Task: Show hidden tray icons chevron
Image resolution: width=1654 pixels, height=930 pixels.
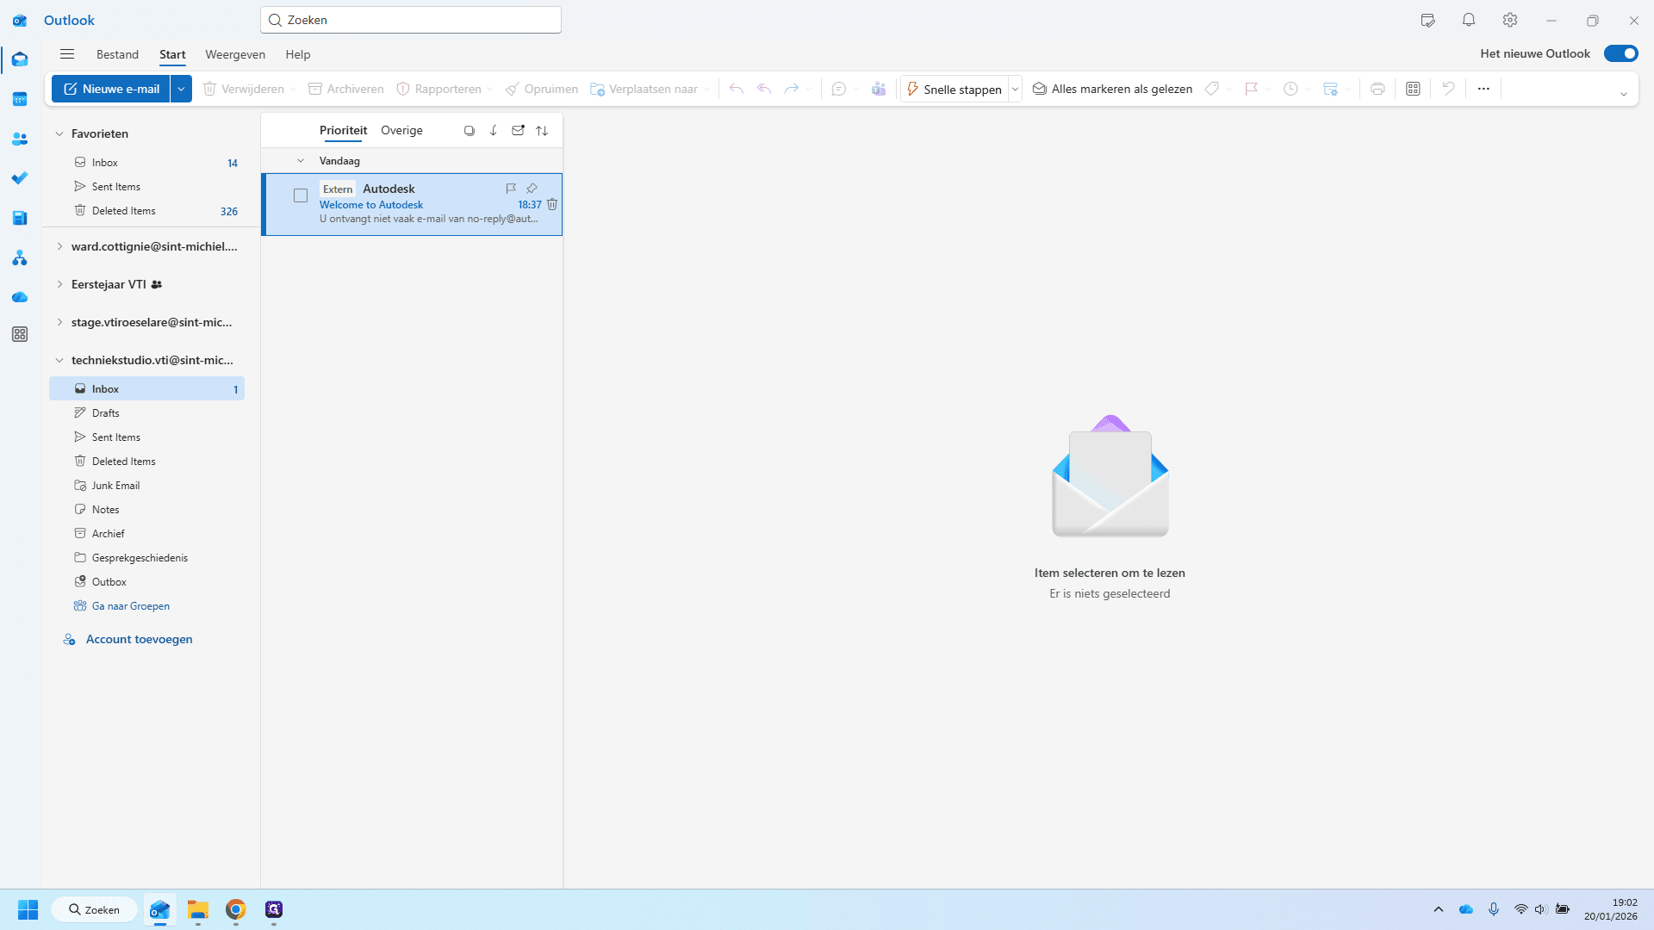Action: (x=1438, y=909)
